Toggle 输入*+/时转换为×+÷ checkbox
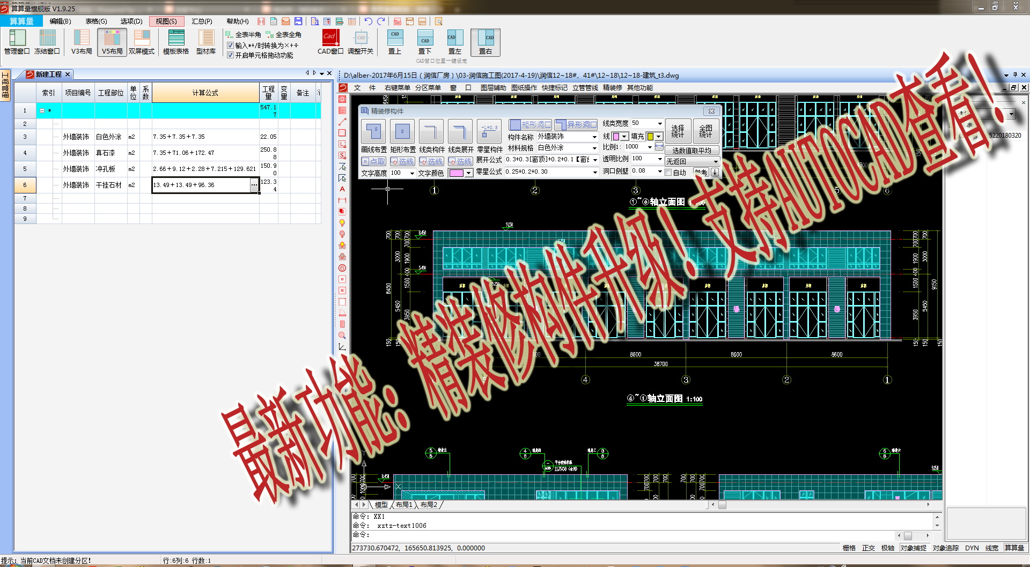The height and width of the screenshot is (567, 1030). click(x=231, y=46)
